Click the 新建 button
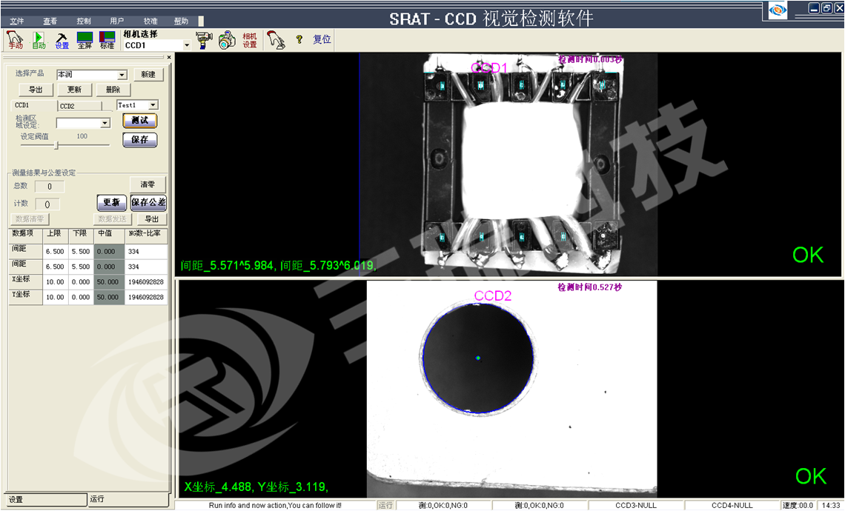 point(148,74)
